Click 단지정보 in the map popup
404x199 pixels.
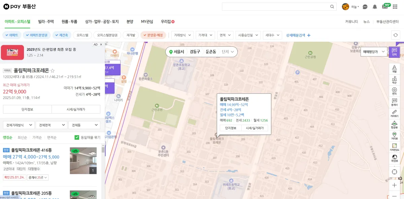click(x=231, y=128)
